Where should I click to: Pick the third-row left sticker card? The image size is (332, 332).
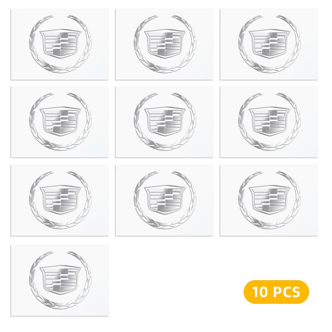[60, 200]
